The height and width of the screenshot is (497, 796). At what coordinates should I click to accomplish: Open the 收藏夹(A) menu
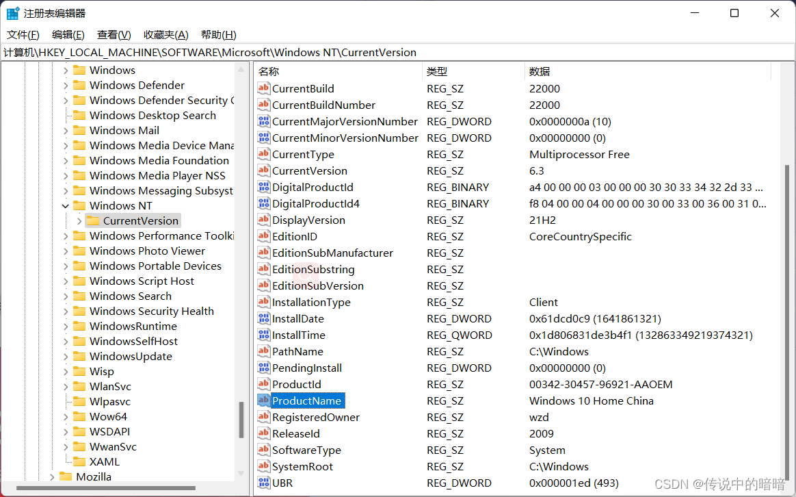click(x=166, y=34)
